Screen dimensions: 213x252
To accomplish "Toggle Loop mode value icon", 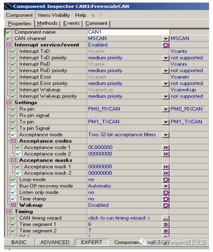I will click(x=166, y=180).
